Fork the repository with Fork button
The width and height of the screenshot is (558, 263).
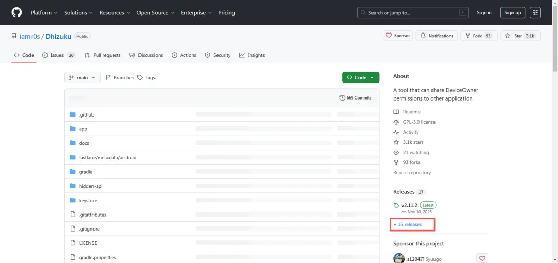[x=478, y=36]
